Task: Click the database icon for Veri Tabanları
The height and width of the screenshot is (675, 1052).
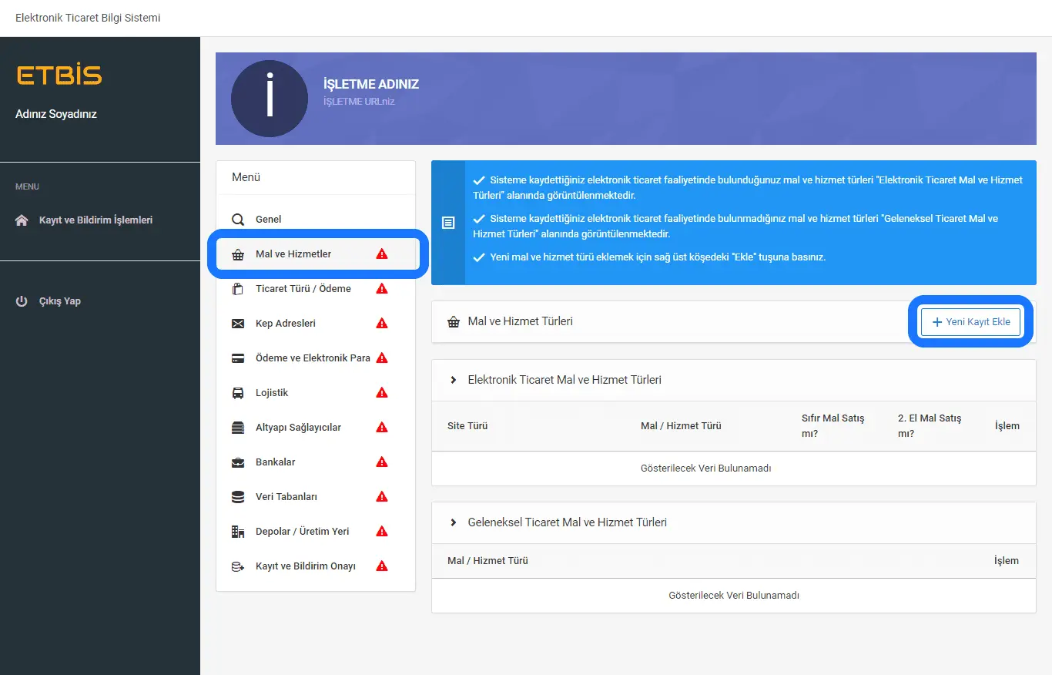Action: [238, 497]
